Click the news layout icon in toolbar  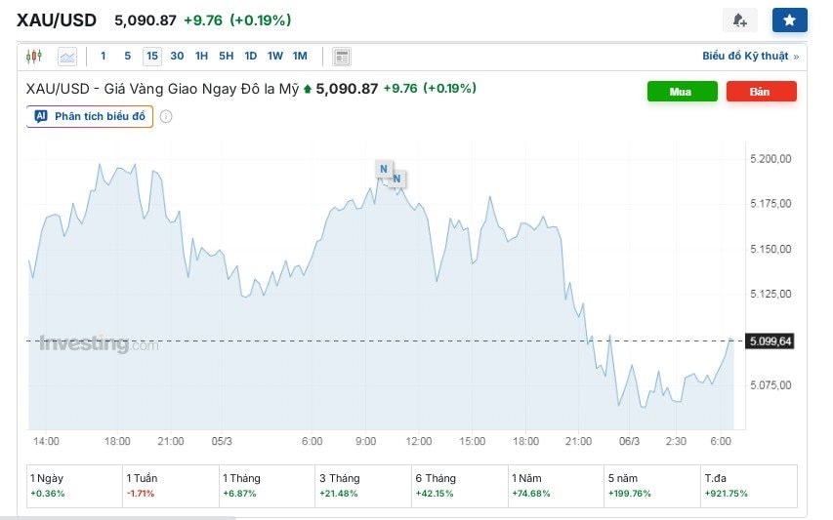tap(342, 57)
